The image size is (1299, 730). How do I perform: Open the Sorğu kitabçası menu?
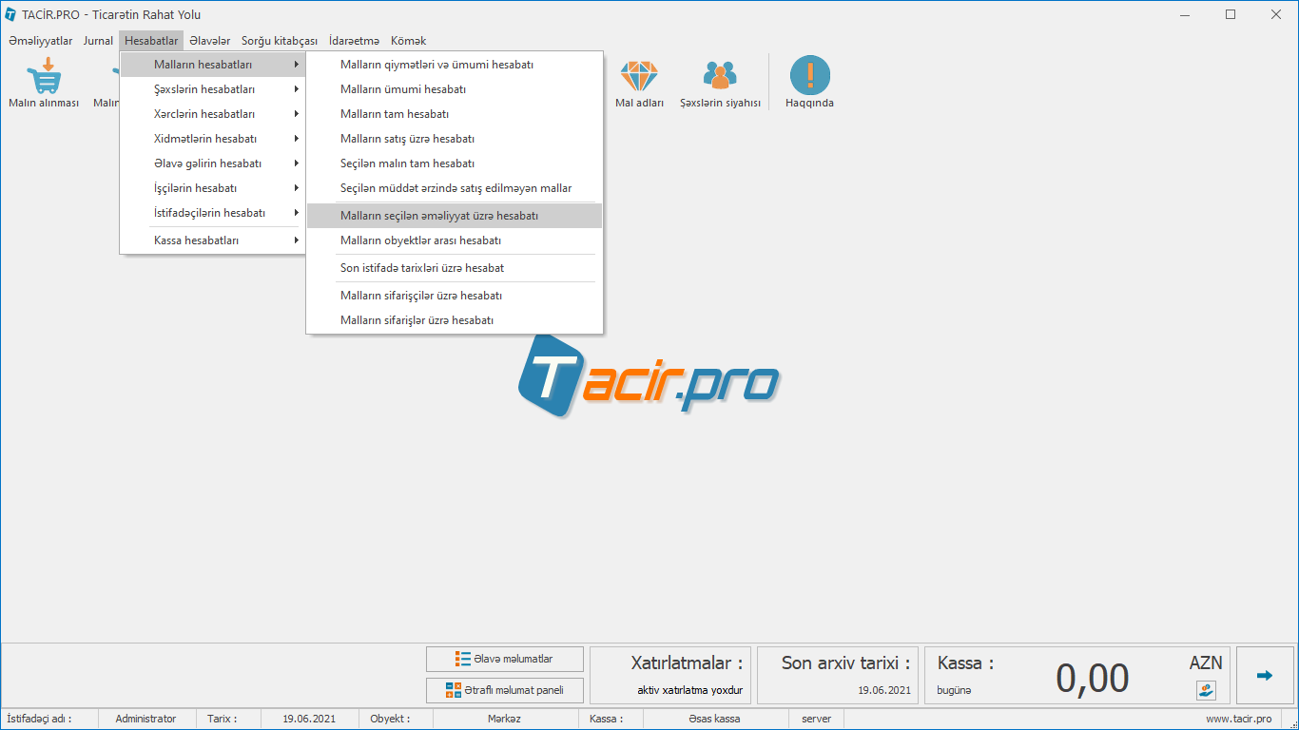point(280,41)
